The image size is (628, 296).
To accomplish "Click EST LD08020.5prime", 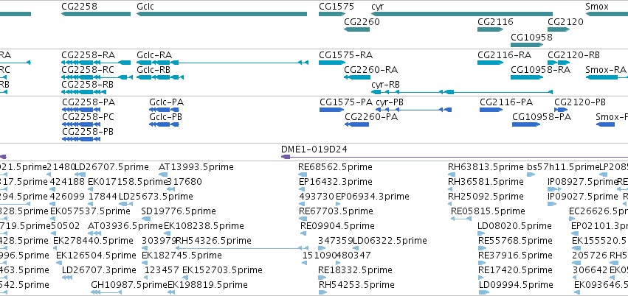I will [x=514, y=226].
